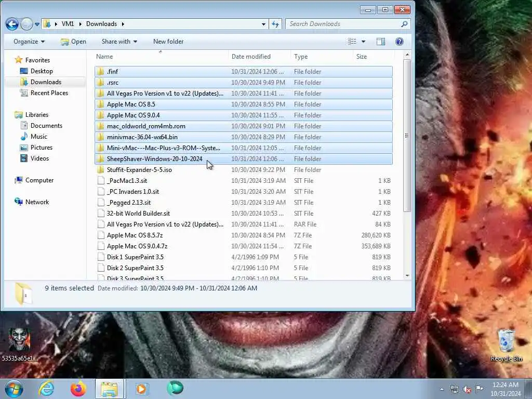The width and height of the screenshot is (532, 399).
Task: Click the muted volume tray icon
Action: click(x=467, y=389)
